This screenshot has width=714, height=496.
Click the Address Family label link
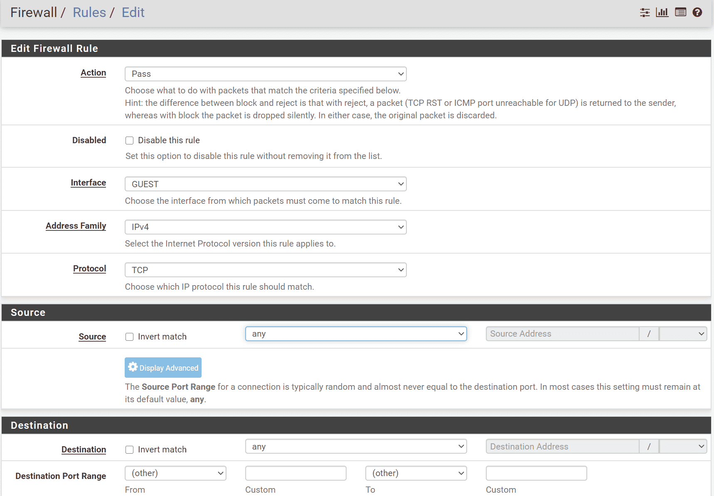tap(76, 226)
